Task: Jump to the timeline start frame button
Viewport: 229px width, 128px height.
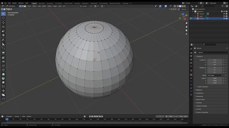Action: pos(90,116)
